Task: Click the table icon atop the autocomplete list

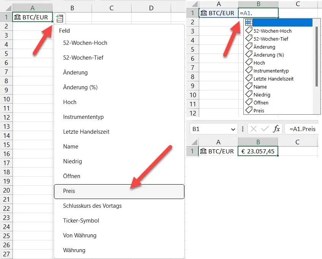Action: point(249,23)
